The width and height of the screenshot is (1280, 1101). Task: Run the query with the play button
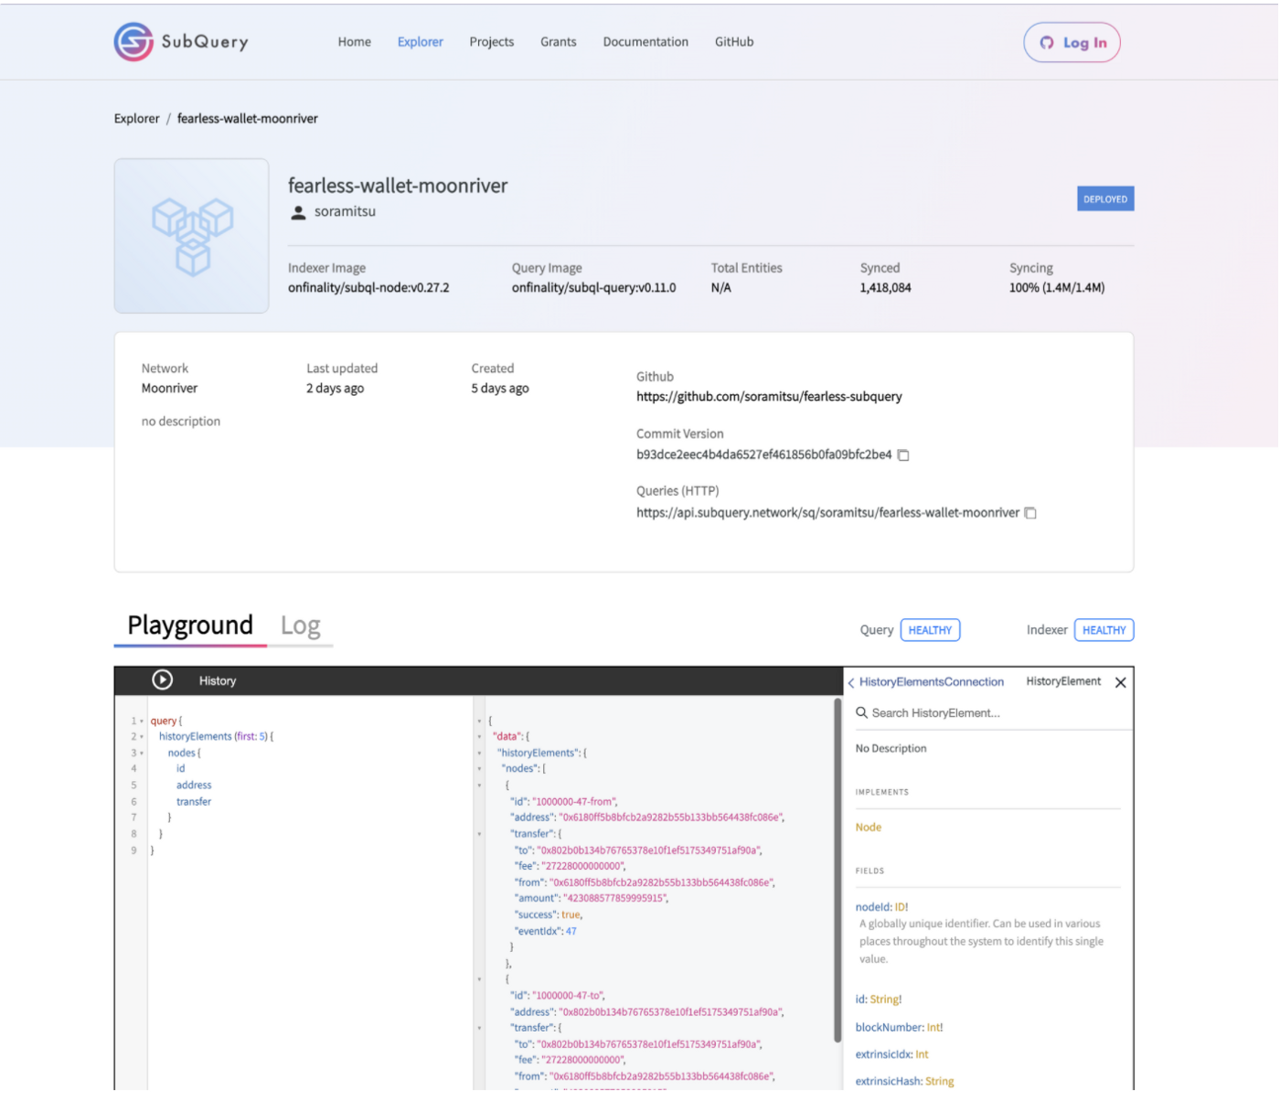coord(162,679)
